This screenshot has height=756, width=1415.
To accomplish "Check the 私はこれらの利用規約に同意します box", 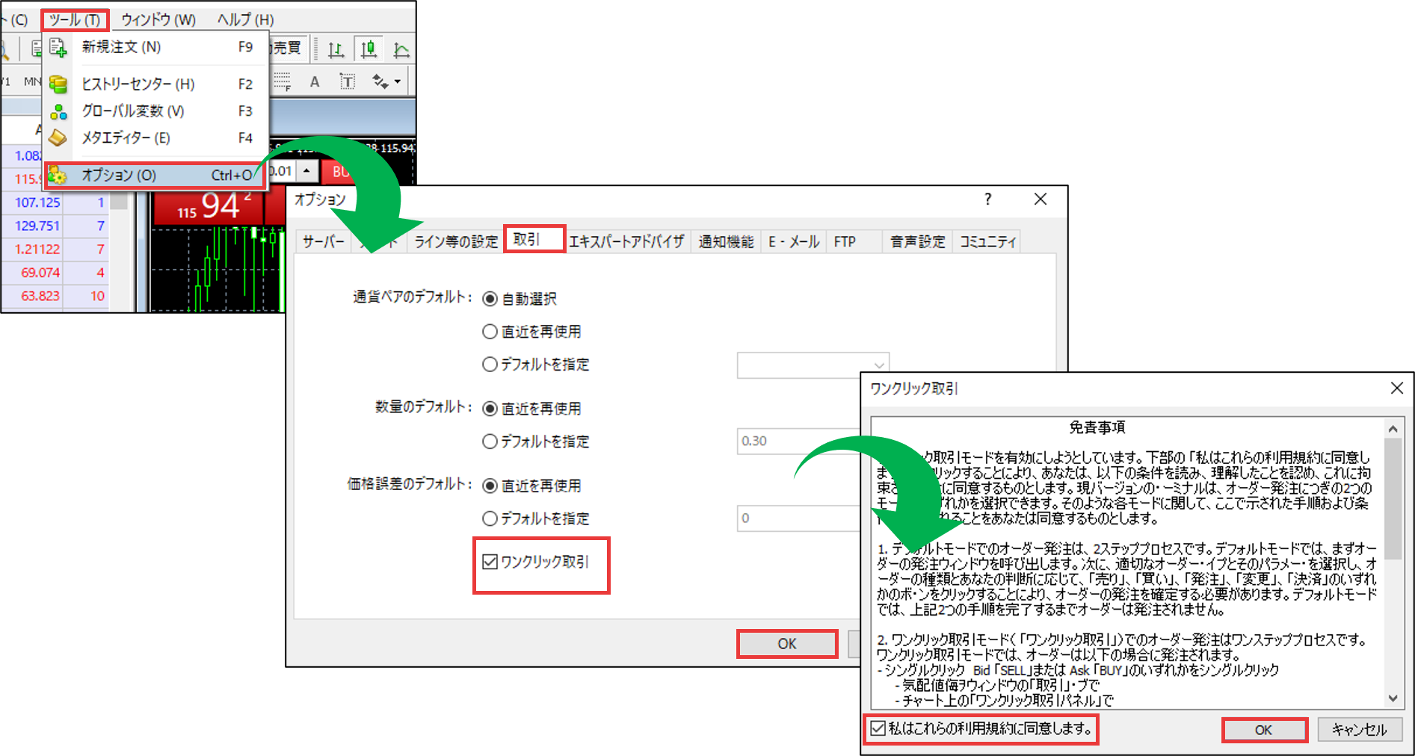I will coord(878,728).
